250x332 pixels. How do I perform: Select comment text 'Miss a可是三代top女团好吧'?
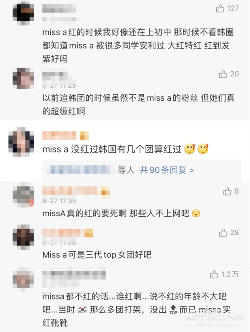tap(97, 255)
